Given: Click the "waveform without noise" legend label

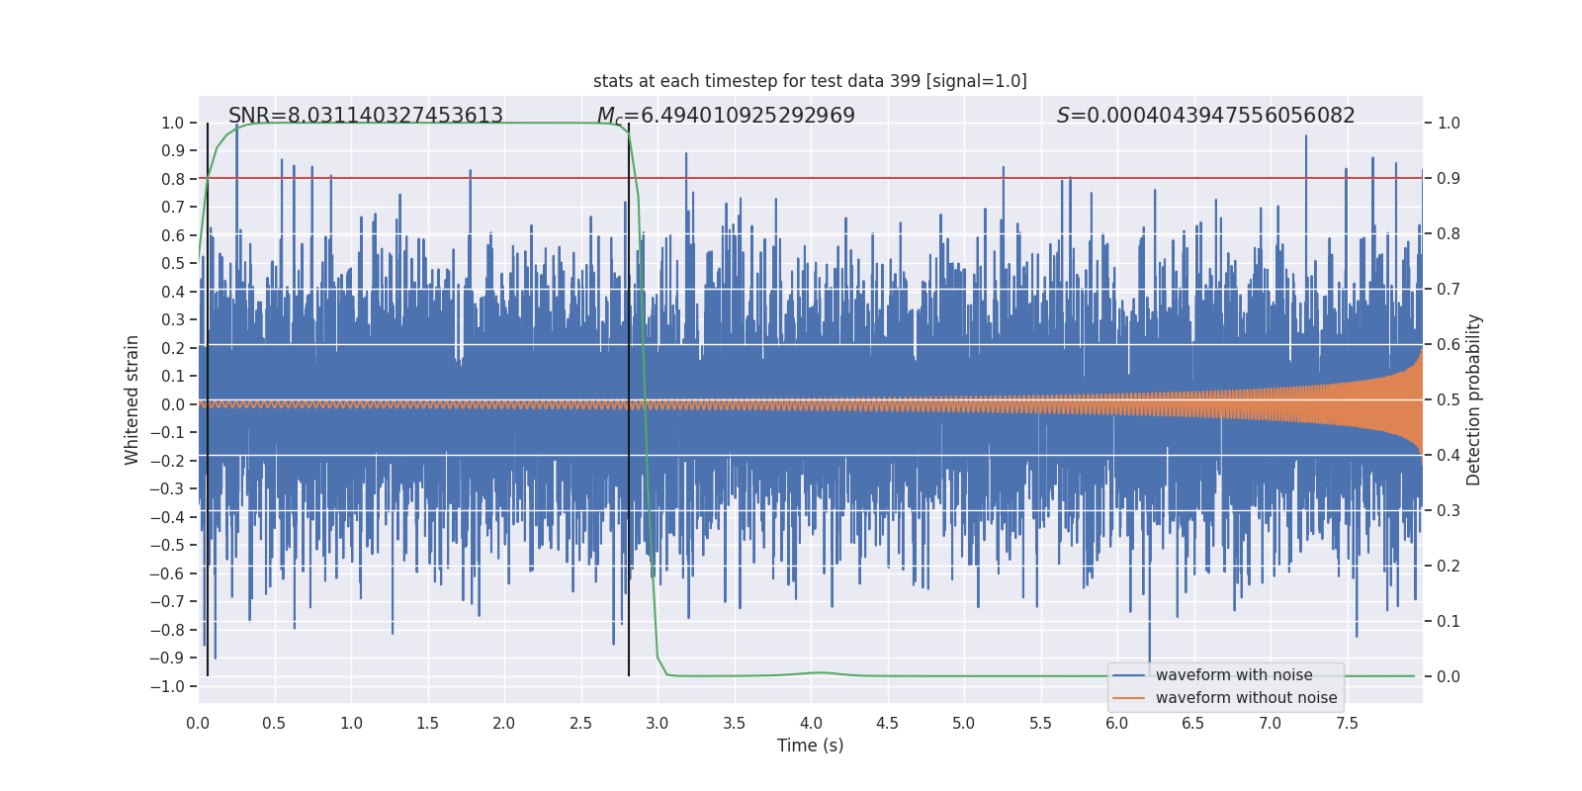Looking at the screenshot, I should tap(1246, 698).
